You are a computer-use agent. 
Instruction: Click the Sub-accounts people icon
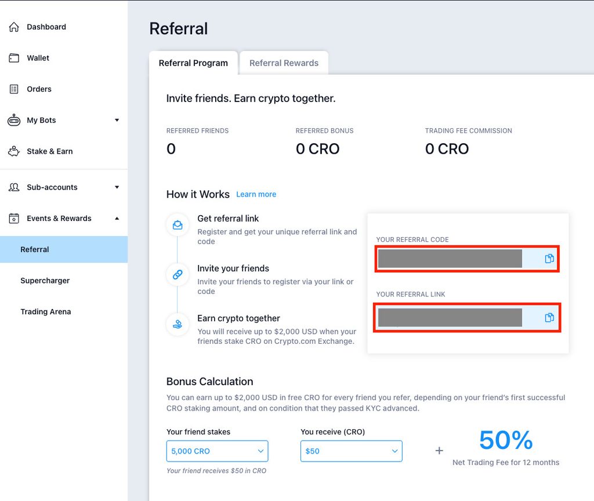point(14,187)
